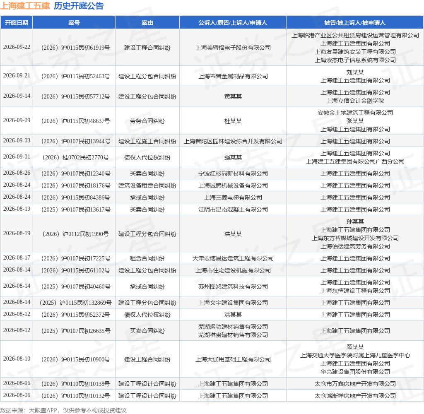Screen dimensions: 424x414
Task: Select 上海普陀区园林建设综合开发有限公司 plaintiff
Action: click(x=233, y=141)
